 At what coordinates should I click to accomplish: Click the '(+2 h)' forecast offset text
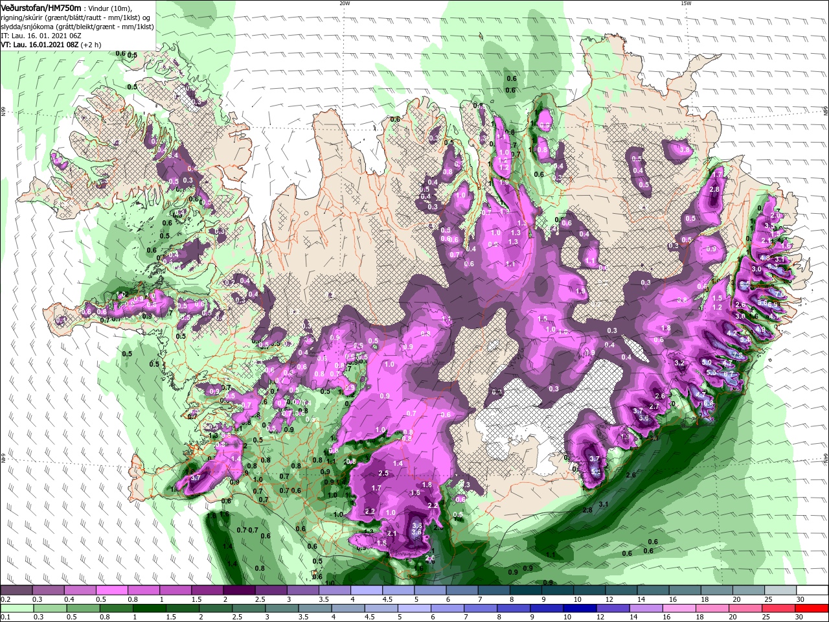91,45
